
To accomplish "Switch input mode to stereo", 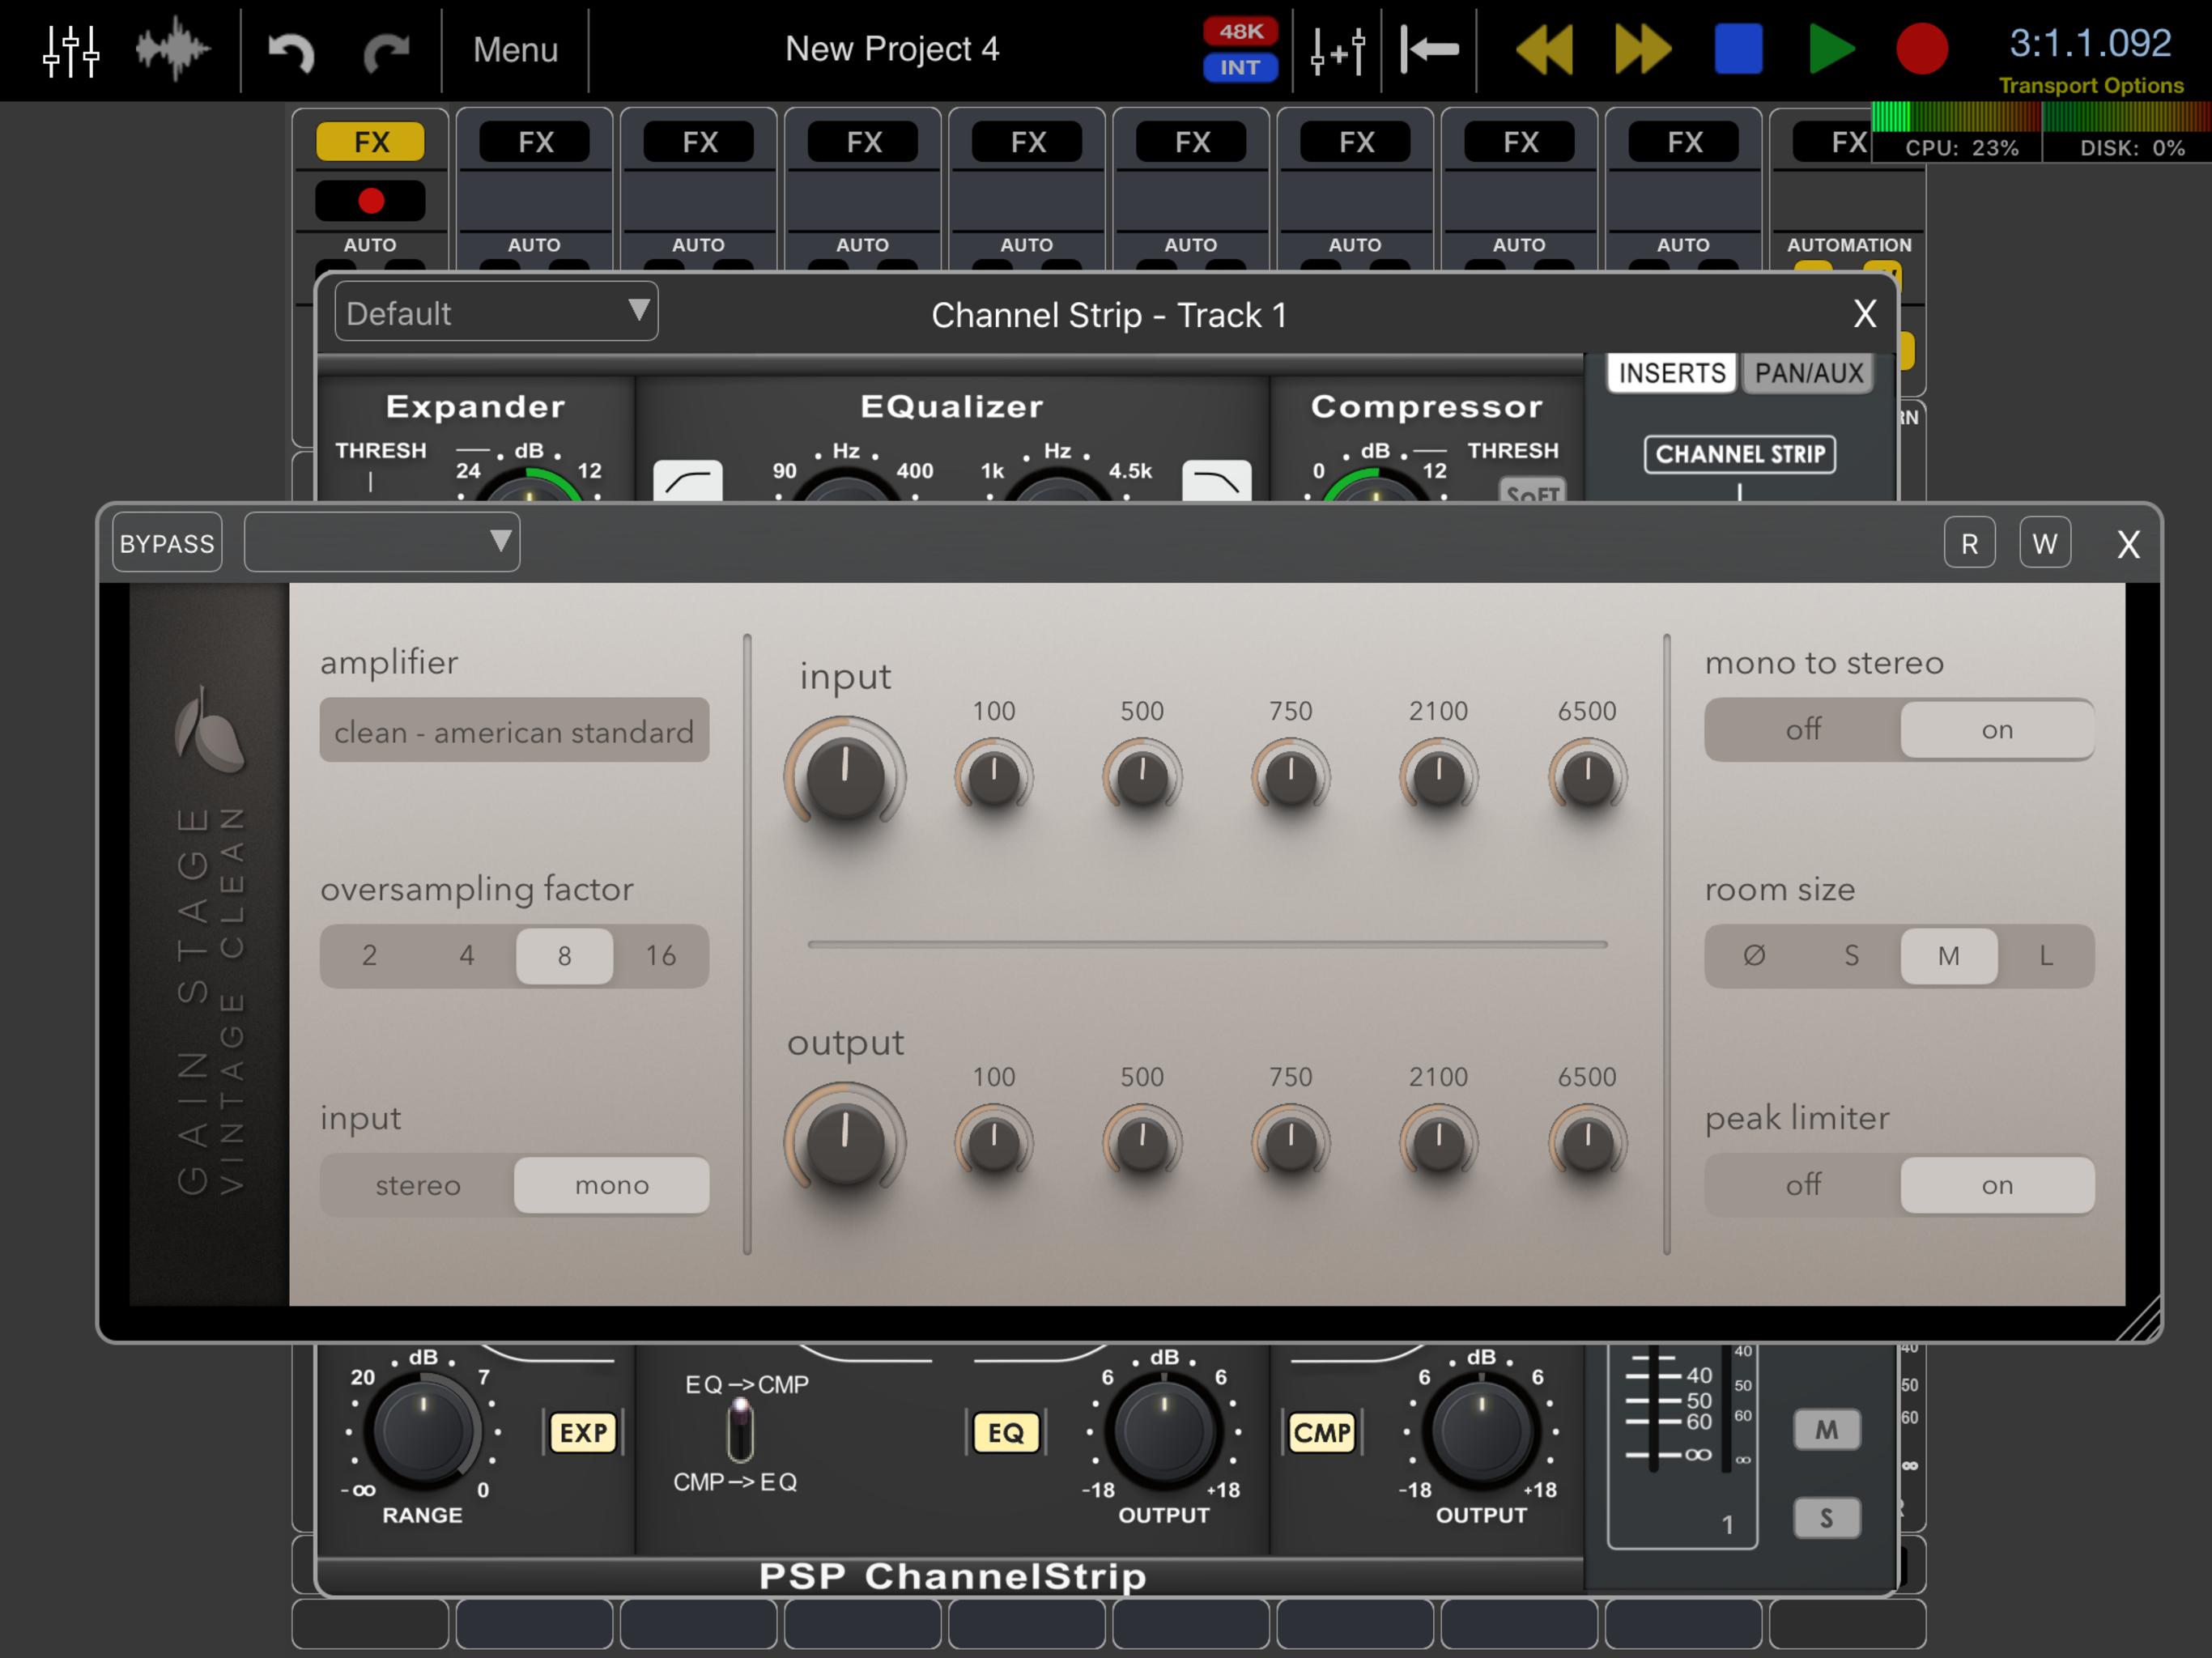I will pyautogui.click(x=418, y=1185).
